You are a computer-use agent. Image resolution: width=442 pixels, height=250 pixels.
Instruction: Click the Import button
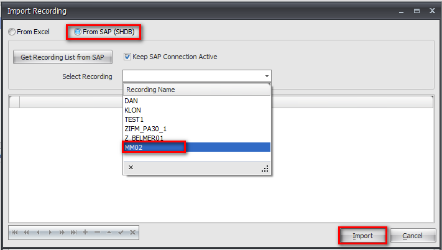click(x=362, y=236)
